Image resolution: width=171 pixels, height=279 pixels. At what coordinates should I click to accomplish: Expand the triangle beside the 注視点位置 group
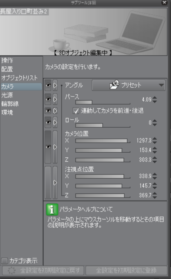click(x=55, y=182)
